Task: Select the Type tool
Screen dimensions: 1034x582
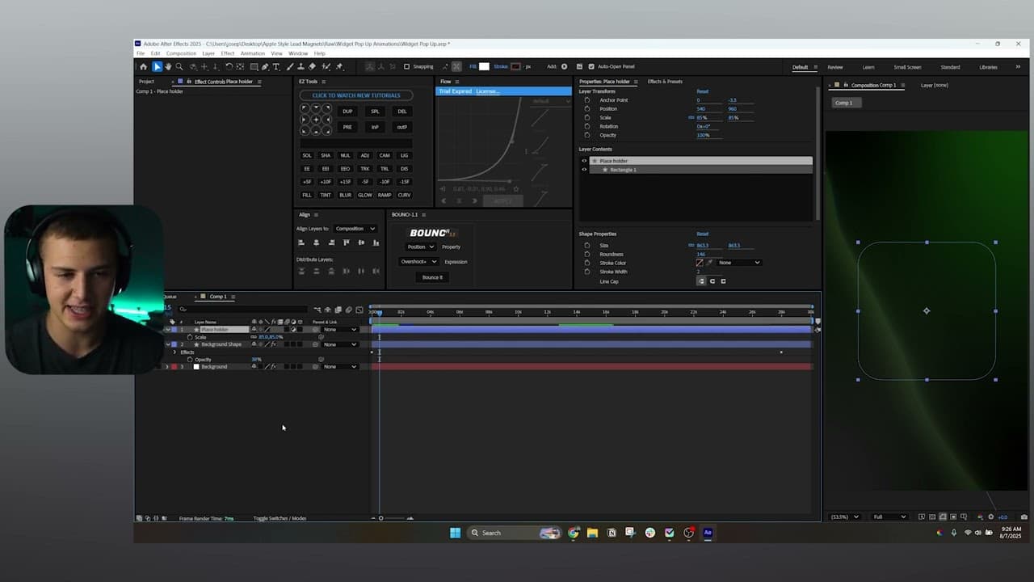Action: [275, 66]
